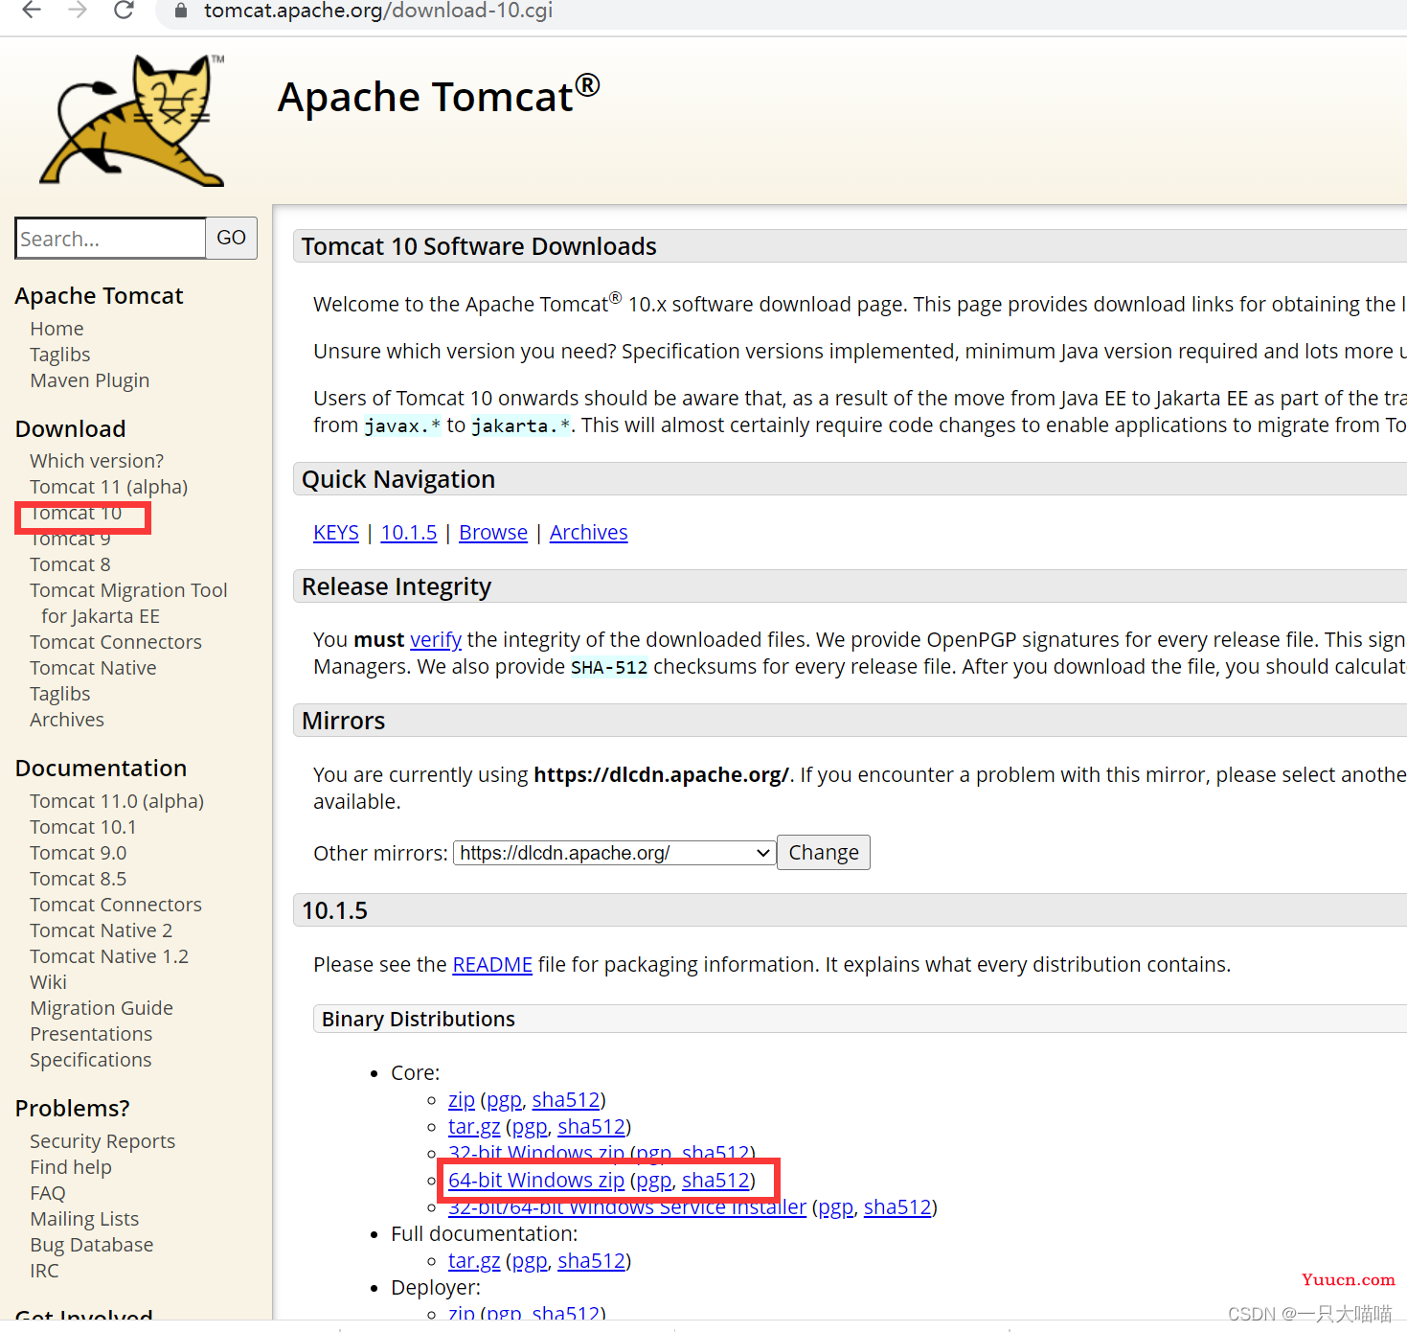Click the GO search button

tap(231, 238)
